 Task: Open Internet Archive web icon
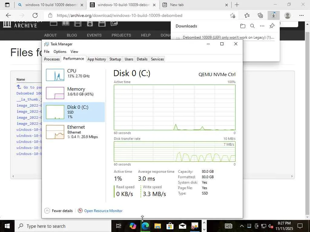click(x=53, y=24)
